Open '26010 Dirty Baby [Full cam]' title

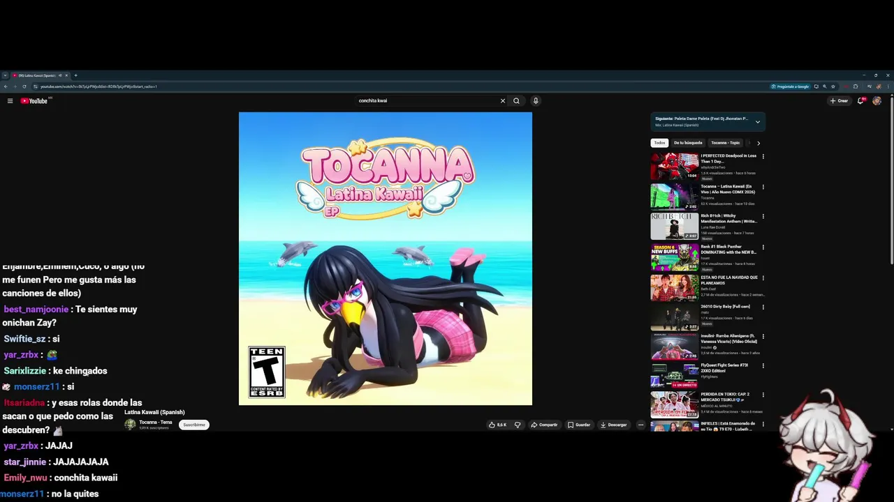pyautogui.click(x=725, y=307)
